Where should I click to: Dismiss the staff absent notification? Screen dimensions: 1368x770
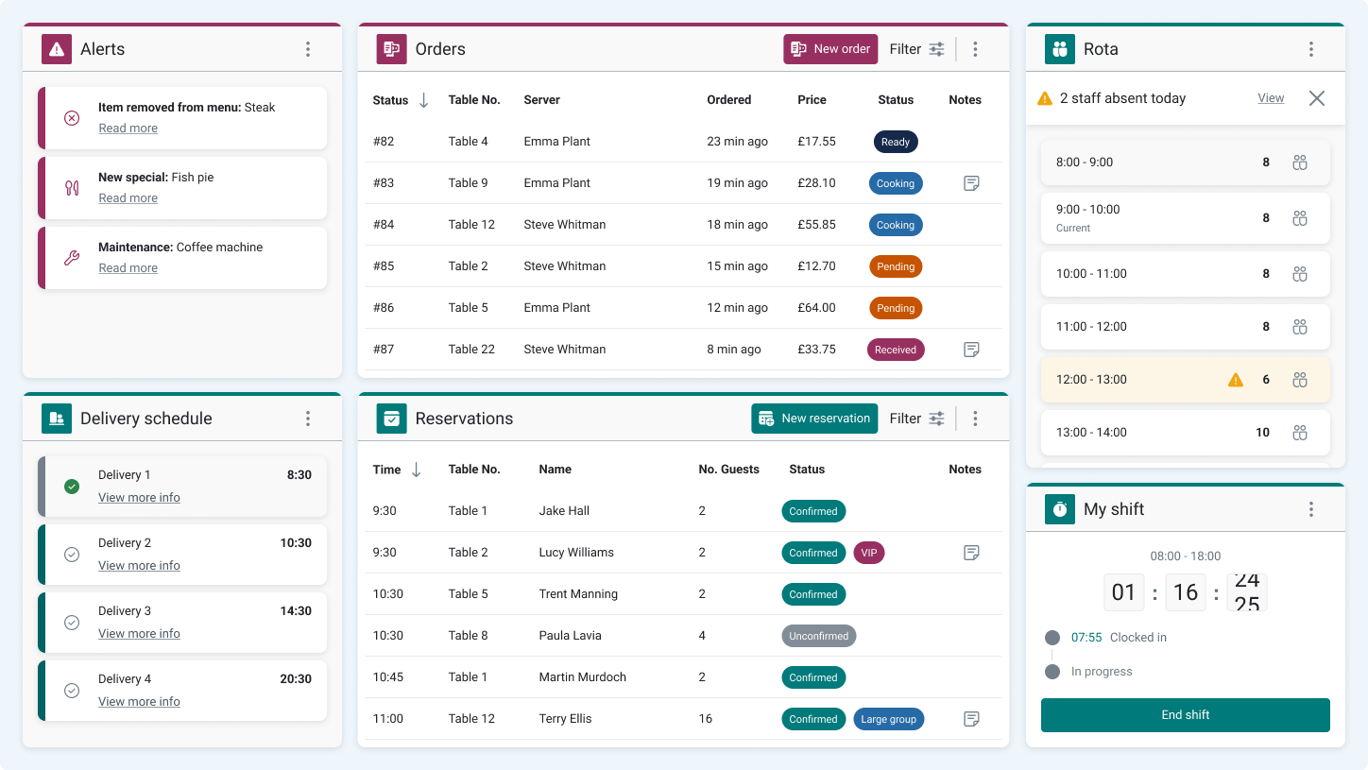pyautogui.click(x=1316, y=98)
